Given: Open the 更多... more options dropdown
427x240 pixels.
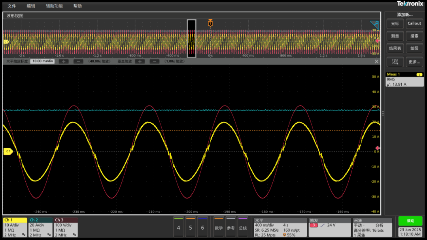Looking at the screenshot, I should (x=414, y=62).
